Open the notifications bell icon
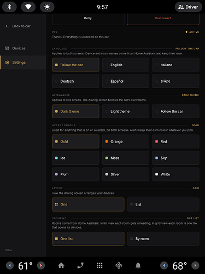The height and width of the screenshot is (274, 205). [138, 265]
